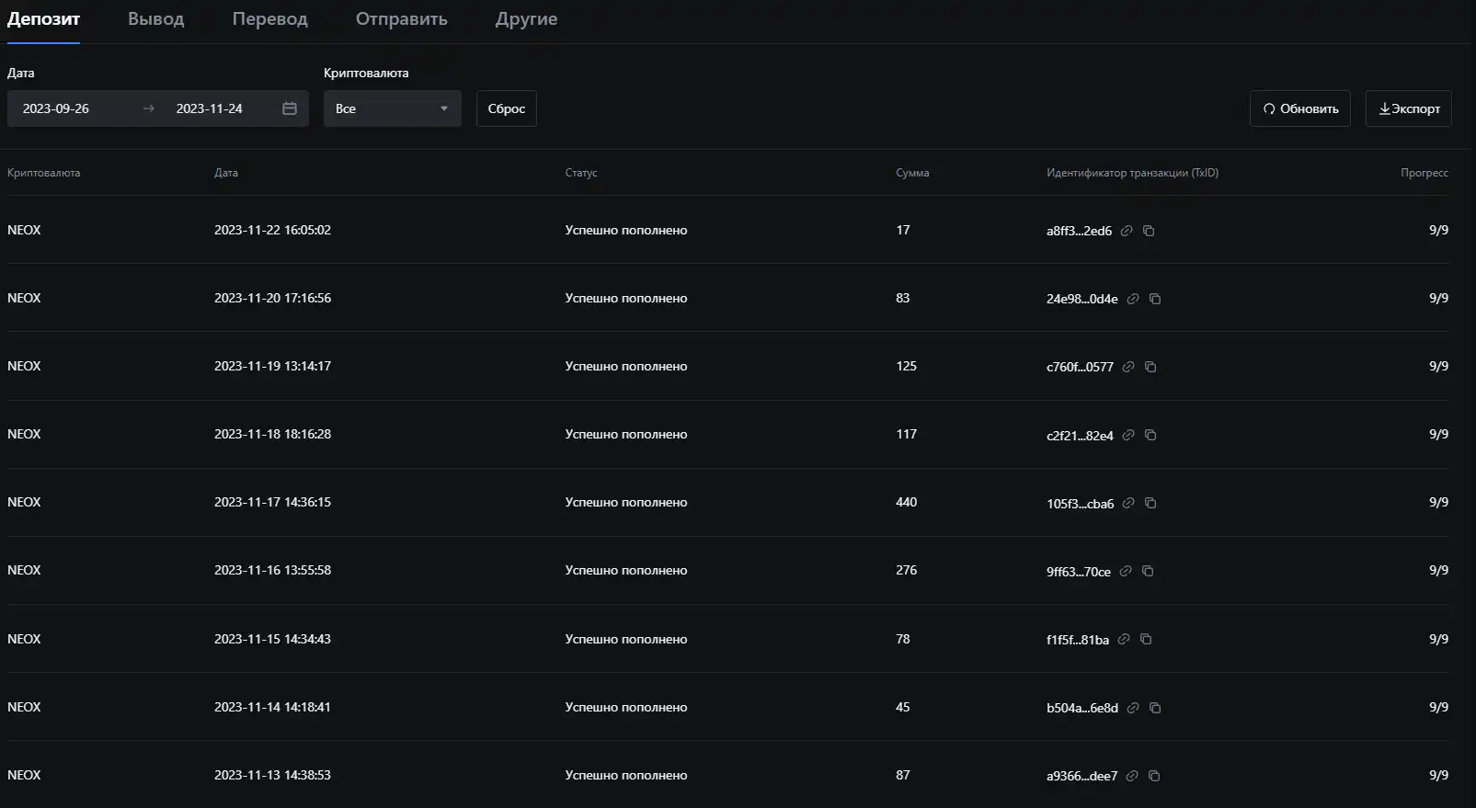This screenshot has height=808, width=1476.
Task: Click the amount 276 cell
Action: pyautogui.click(x=906, y=570)
